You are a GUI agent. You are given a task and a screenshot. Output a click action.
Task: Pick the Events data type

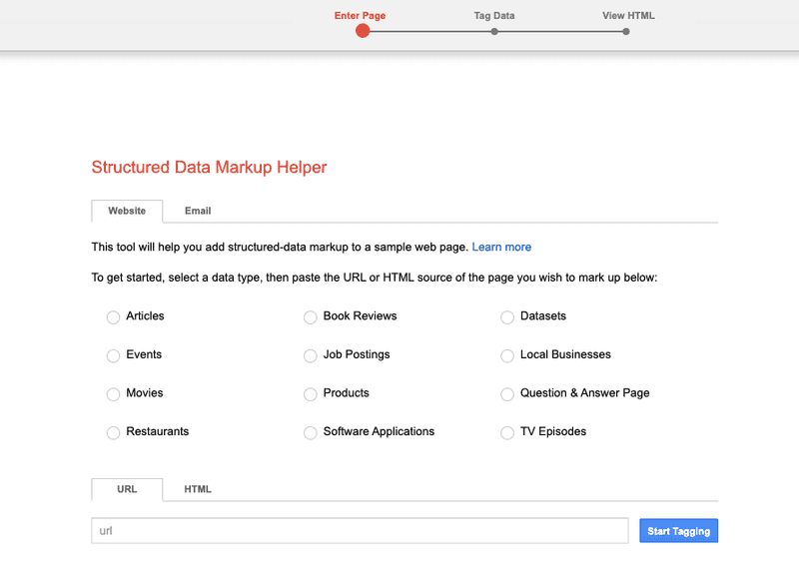pos(113,355)
